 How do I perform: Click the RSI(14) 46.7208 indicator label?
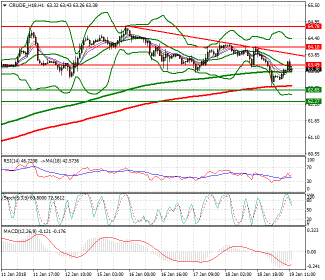click(x=20, y=161)
